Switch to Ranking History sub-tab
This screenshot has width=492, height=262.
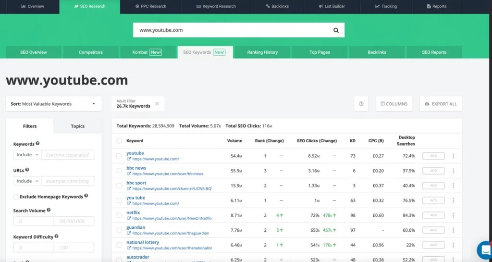[262, 52]
